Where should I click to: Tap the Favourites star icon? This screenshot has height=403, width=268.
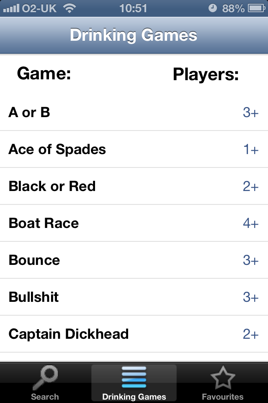pyautogui.click(x=222, y=377)
